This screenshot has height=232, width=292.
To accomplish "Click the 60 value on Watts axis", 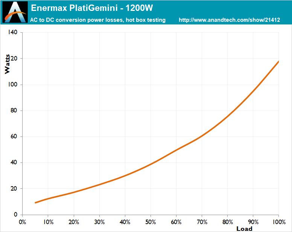I will pos(14,136).
